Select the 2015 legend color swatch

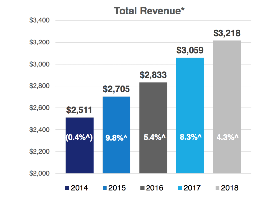[x=105, y=189]
